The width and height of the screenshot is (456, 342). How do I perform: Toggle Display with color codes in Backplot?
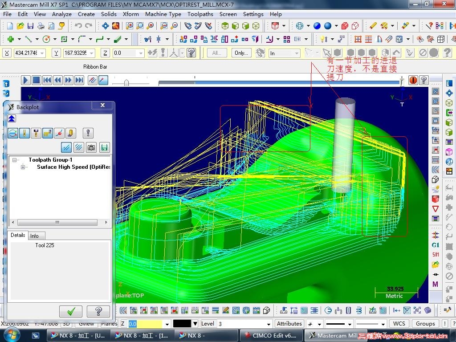point(13,133)
